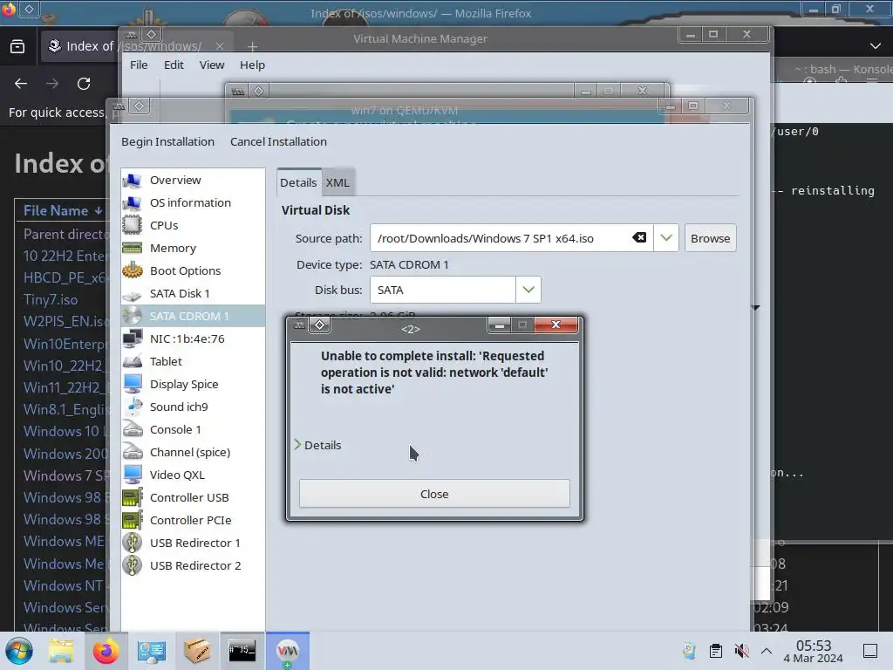Switch to Firefox from taskbar
893x670 pixels.
coord(106,651)
